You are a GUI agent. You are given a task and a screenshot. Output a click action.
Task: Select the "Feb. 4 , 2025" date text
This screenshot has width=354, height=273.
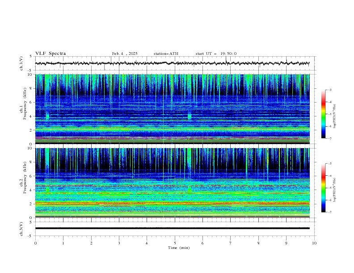click(125, 54)
